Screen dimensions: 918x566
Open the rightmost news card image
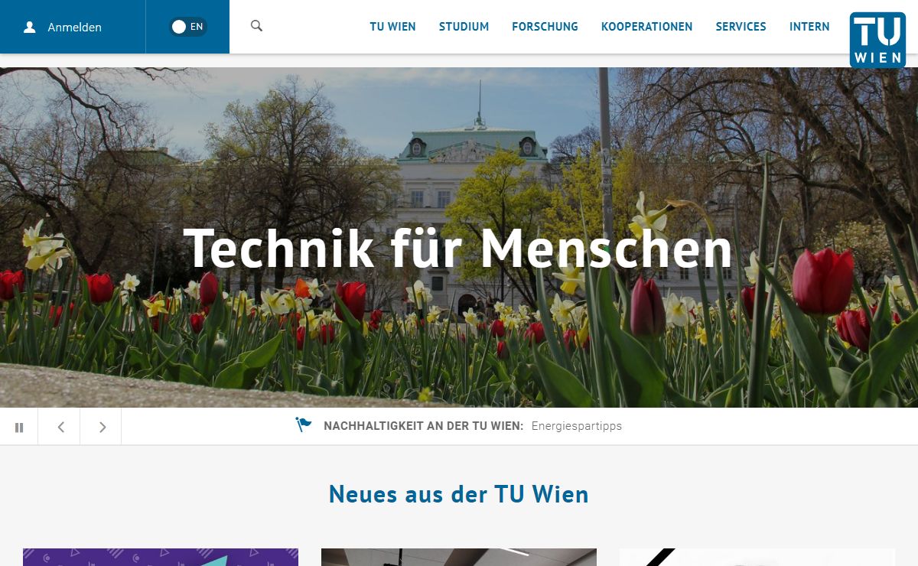tap(757, 557)
